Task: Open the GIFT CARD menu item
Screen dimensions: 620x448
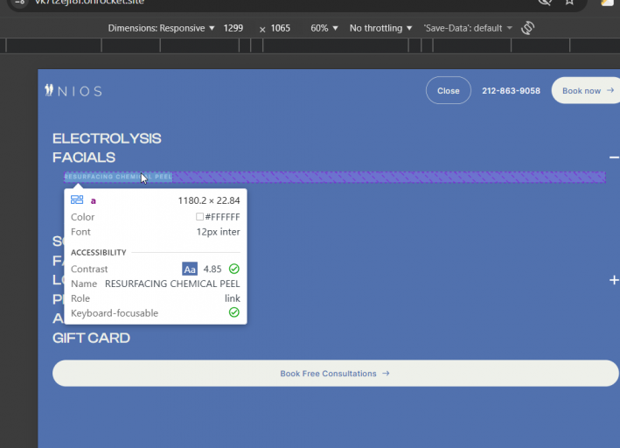Action: 91,338
